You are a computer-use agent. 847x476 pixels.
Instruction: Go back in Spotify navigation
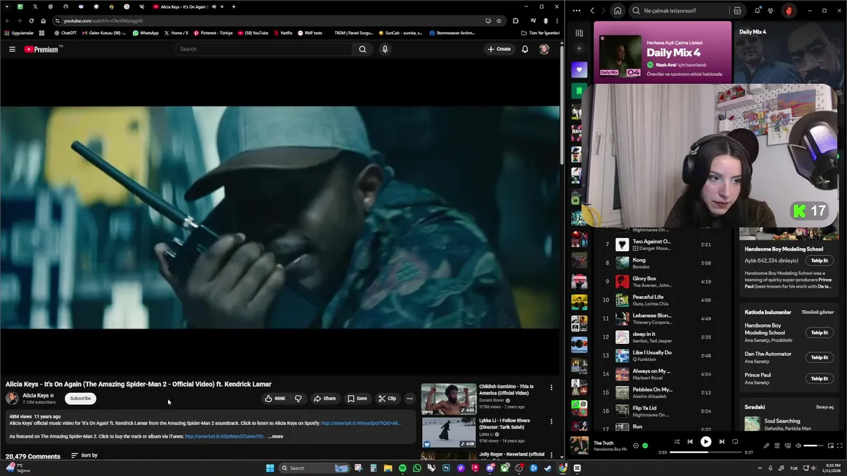pyautogui.click(x=592, y=11)
